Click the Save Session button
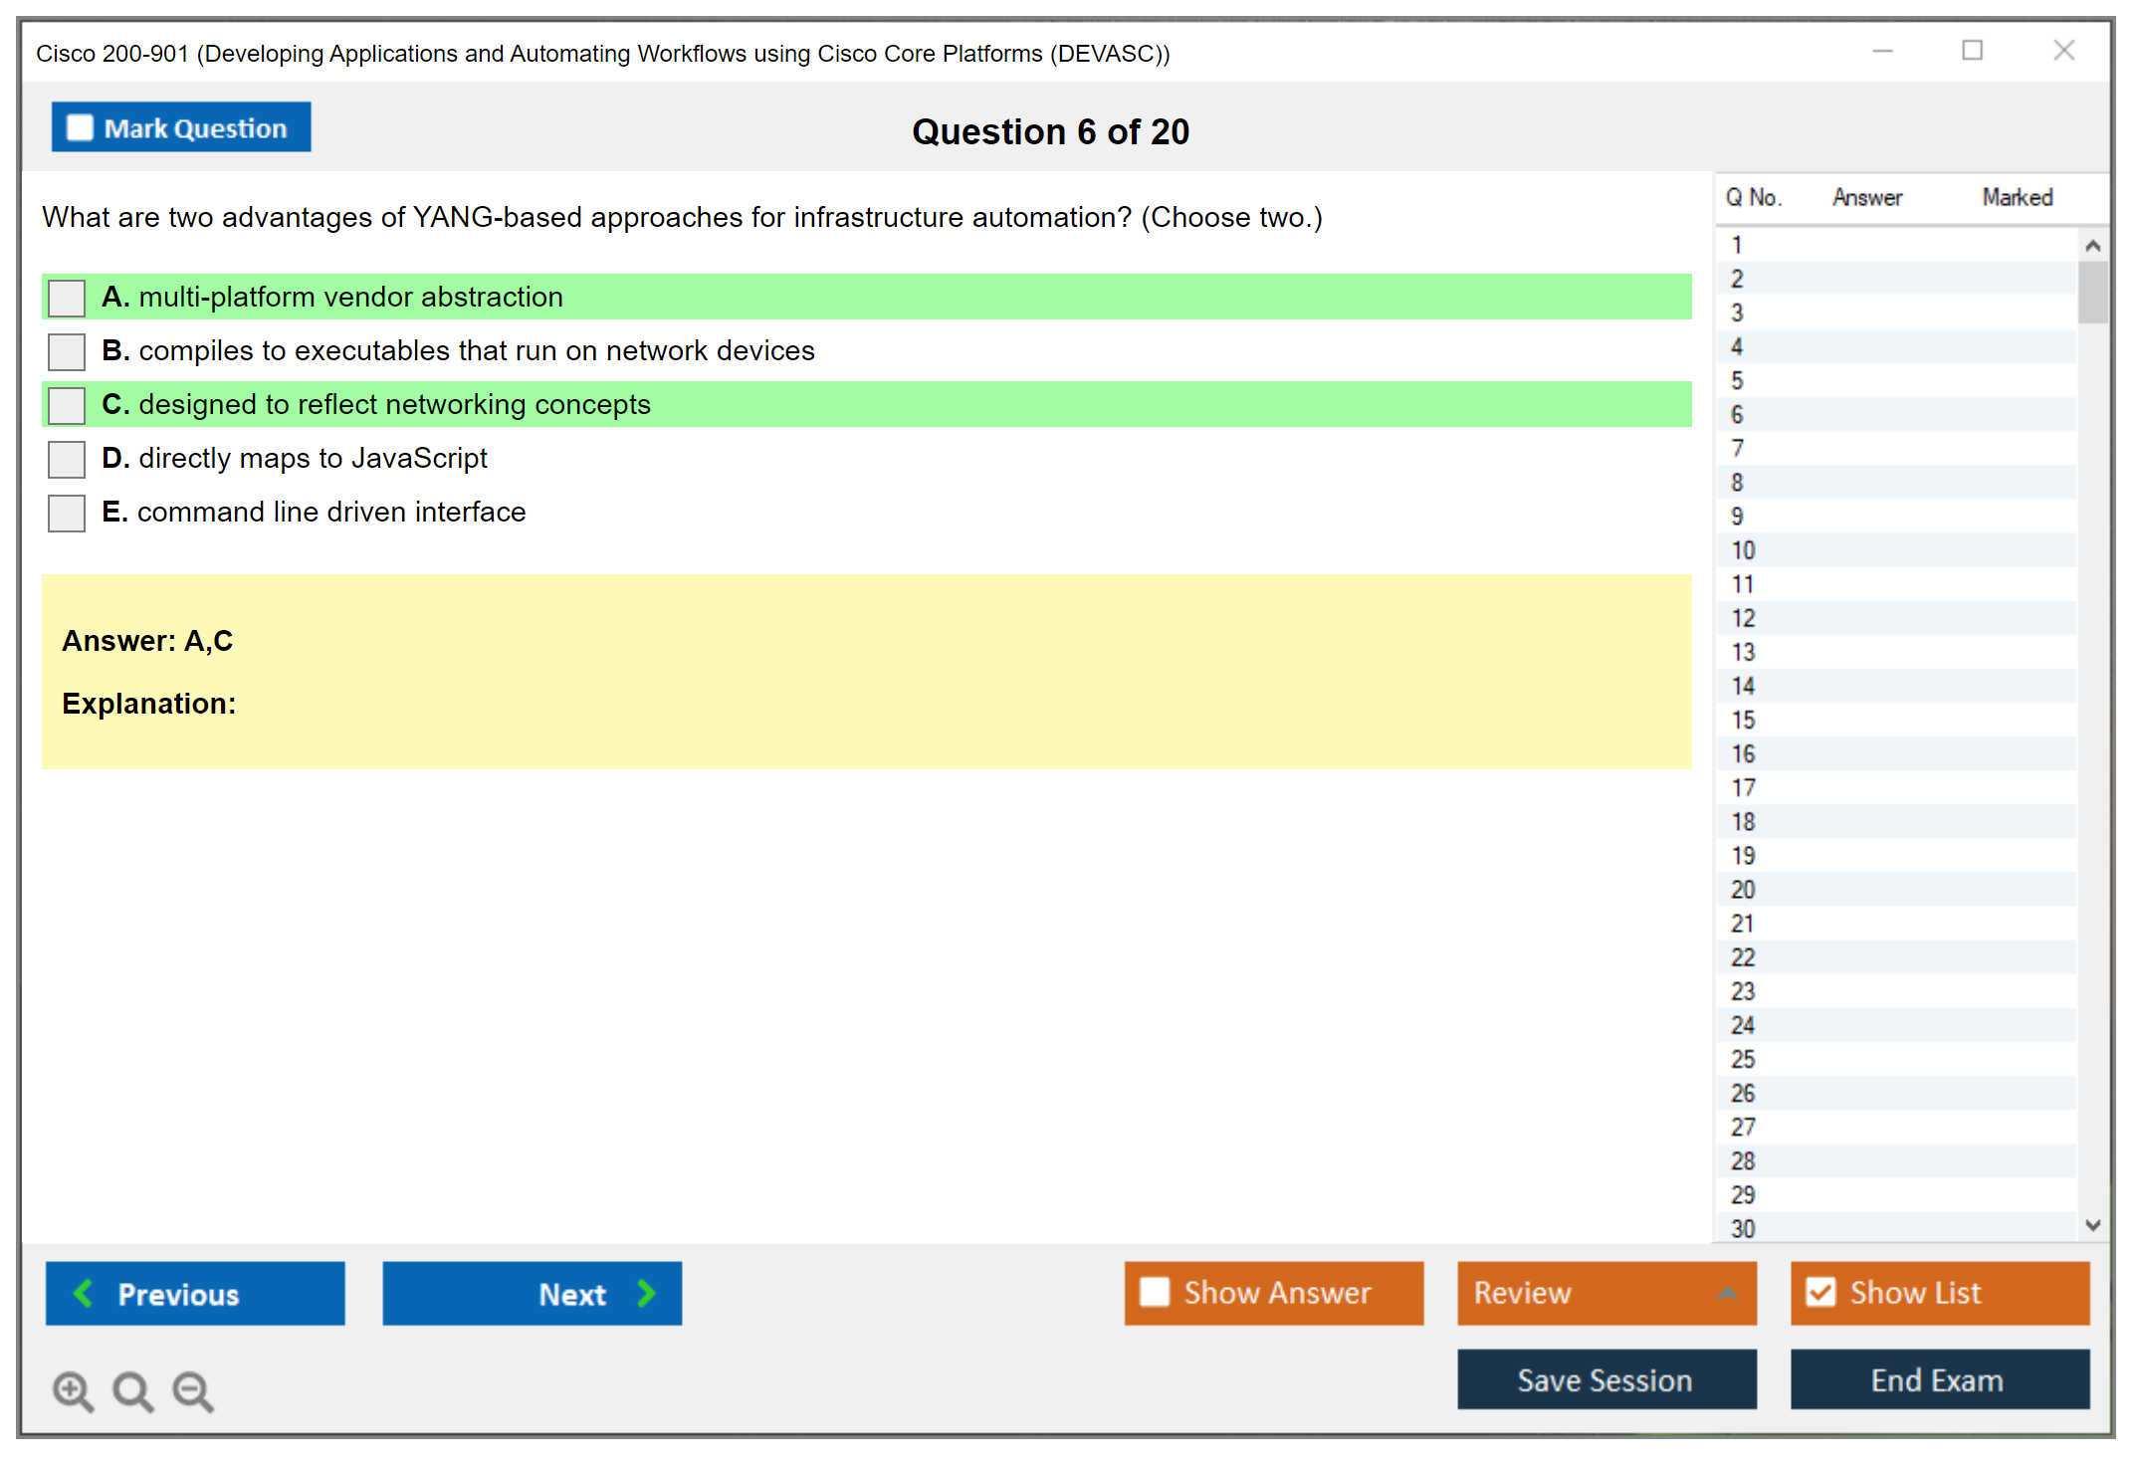The height and width of the screenshot is (1463, 2140). click(1605, 1379)
